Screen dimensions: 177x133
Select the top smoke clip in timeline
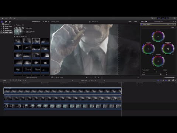(62, 91)
